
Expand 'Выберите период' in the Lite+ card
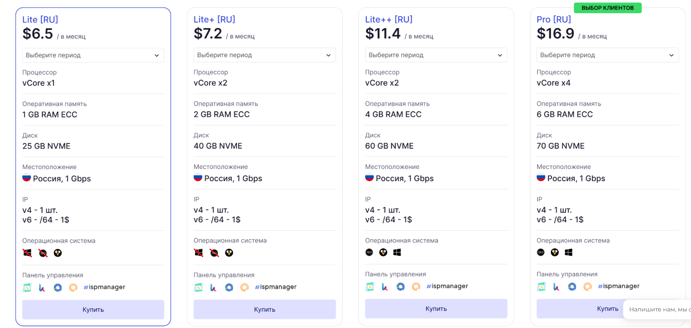click(264, 55)
